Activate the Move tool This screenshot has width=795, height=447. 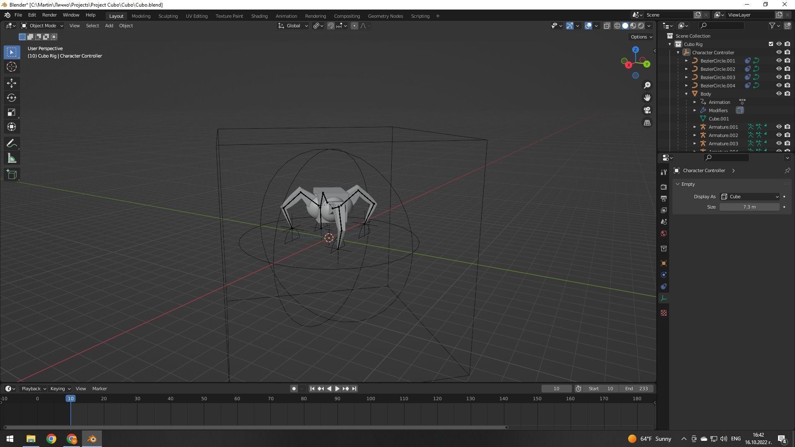pyautogui.click(x=12, y=83)
